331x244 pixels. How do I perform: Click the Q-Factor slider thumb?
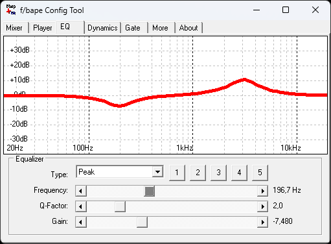(120, 206)
